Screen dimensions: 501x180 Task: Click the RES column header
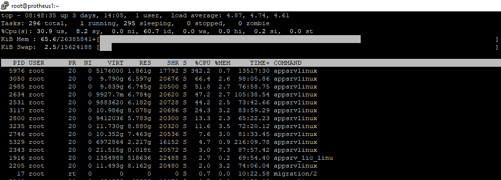[x=145, y=63]
